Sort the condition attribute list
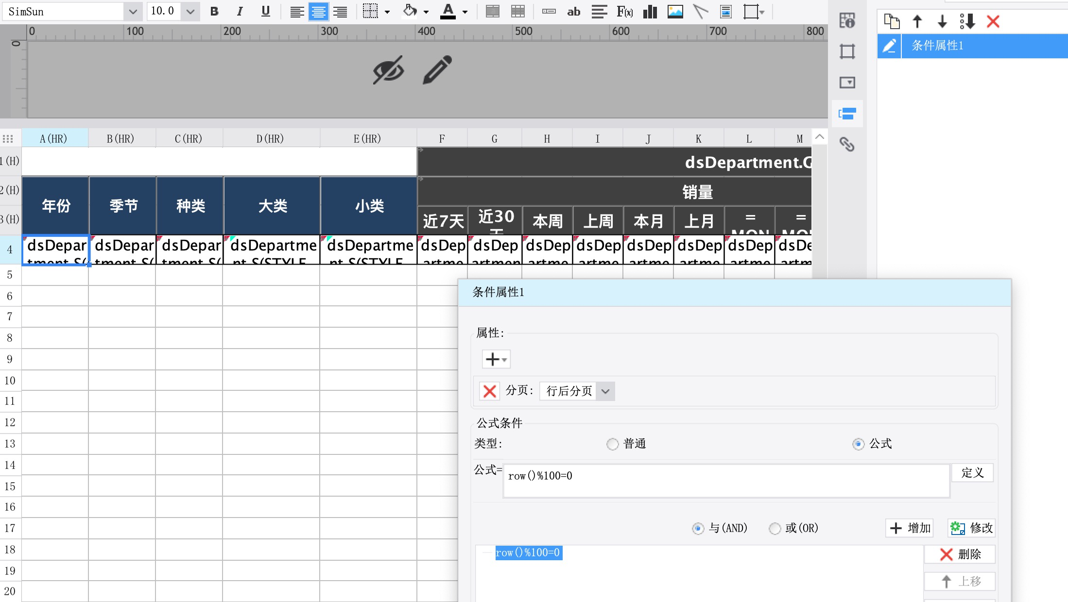This screenshot has width=1068, height=602. click(967, 21)
